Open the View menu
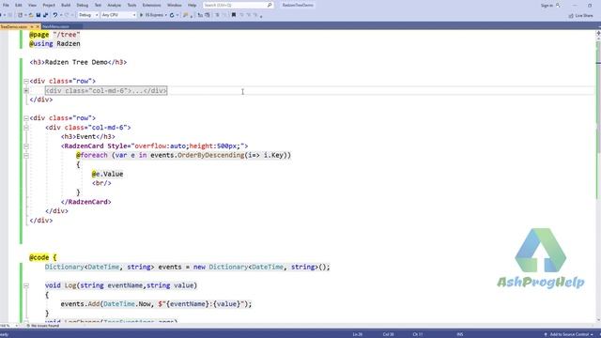 tap(33, 6)
